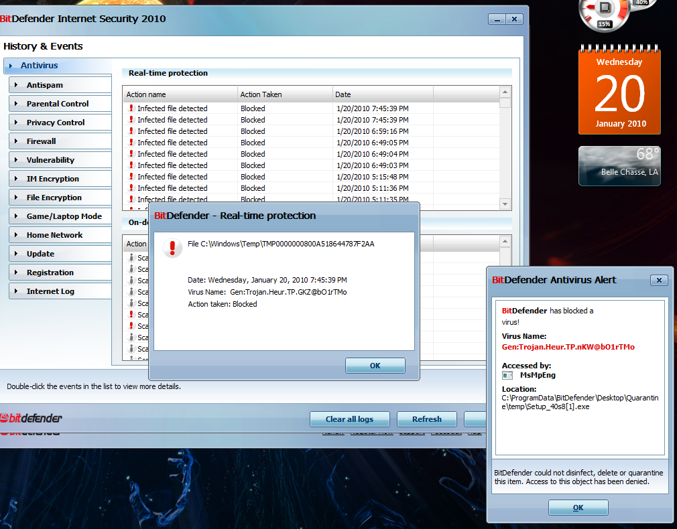Expand the File Encryption section
The image size is (677, 529).
(60, 198)
